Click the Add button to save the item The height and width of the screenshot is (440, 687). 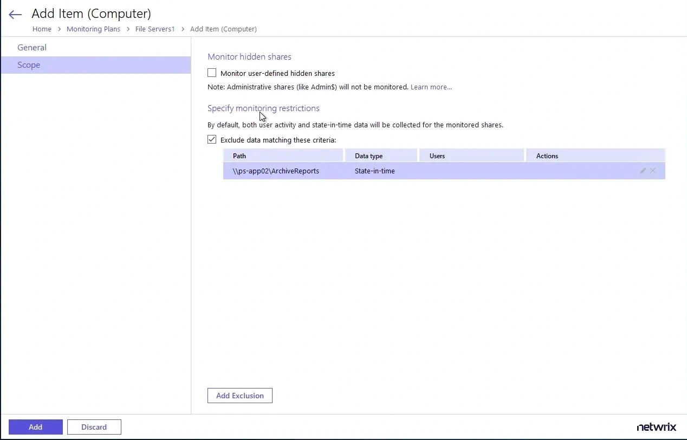(35, 426)
